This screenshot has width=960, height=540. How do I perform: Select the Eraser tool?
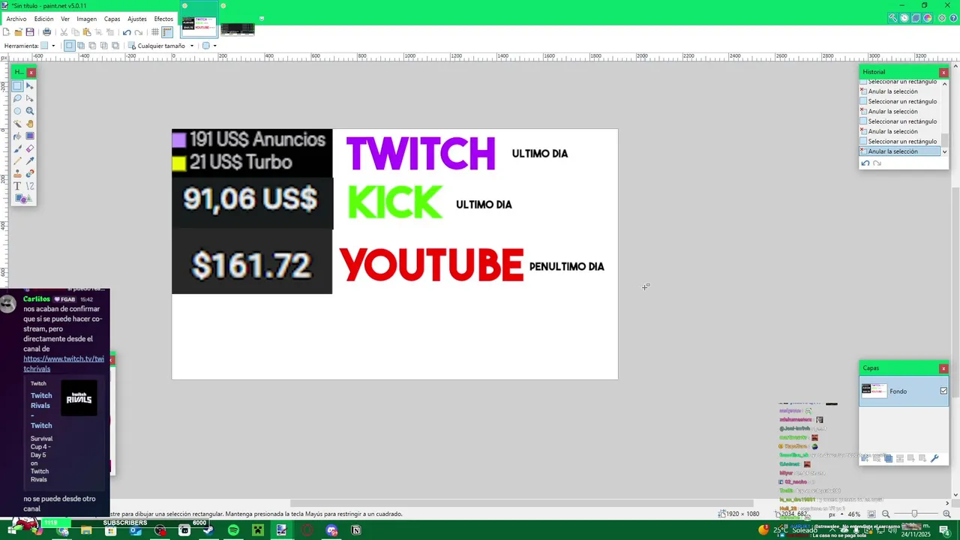[x=30, y=148]
